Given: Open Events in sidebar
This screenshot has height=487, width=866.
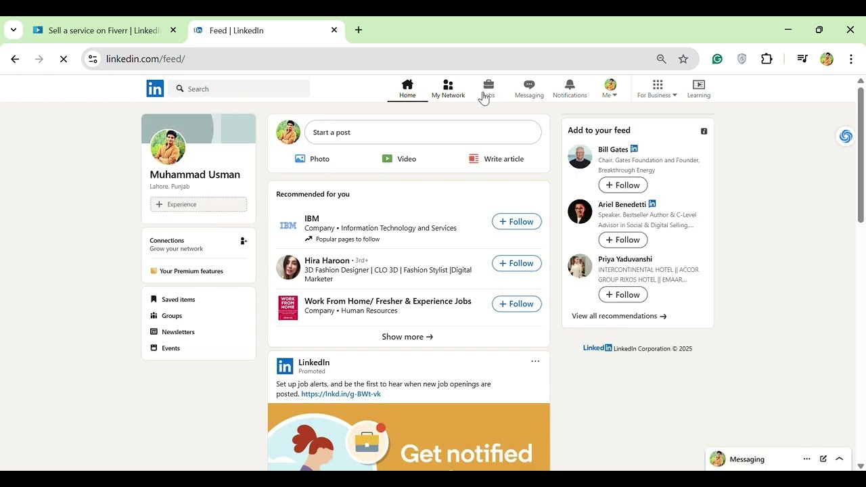Looking at the screenshot, I should point(165,348).
